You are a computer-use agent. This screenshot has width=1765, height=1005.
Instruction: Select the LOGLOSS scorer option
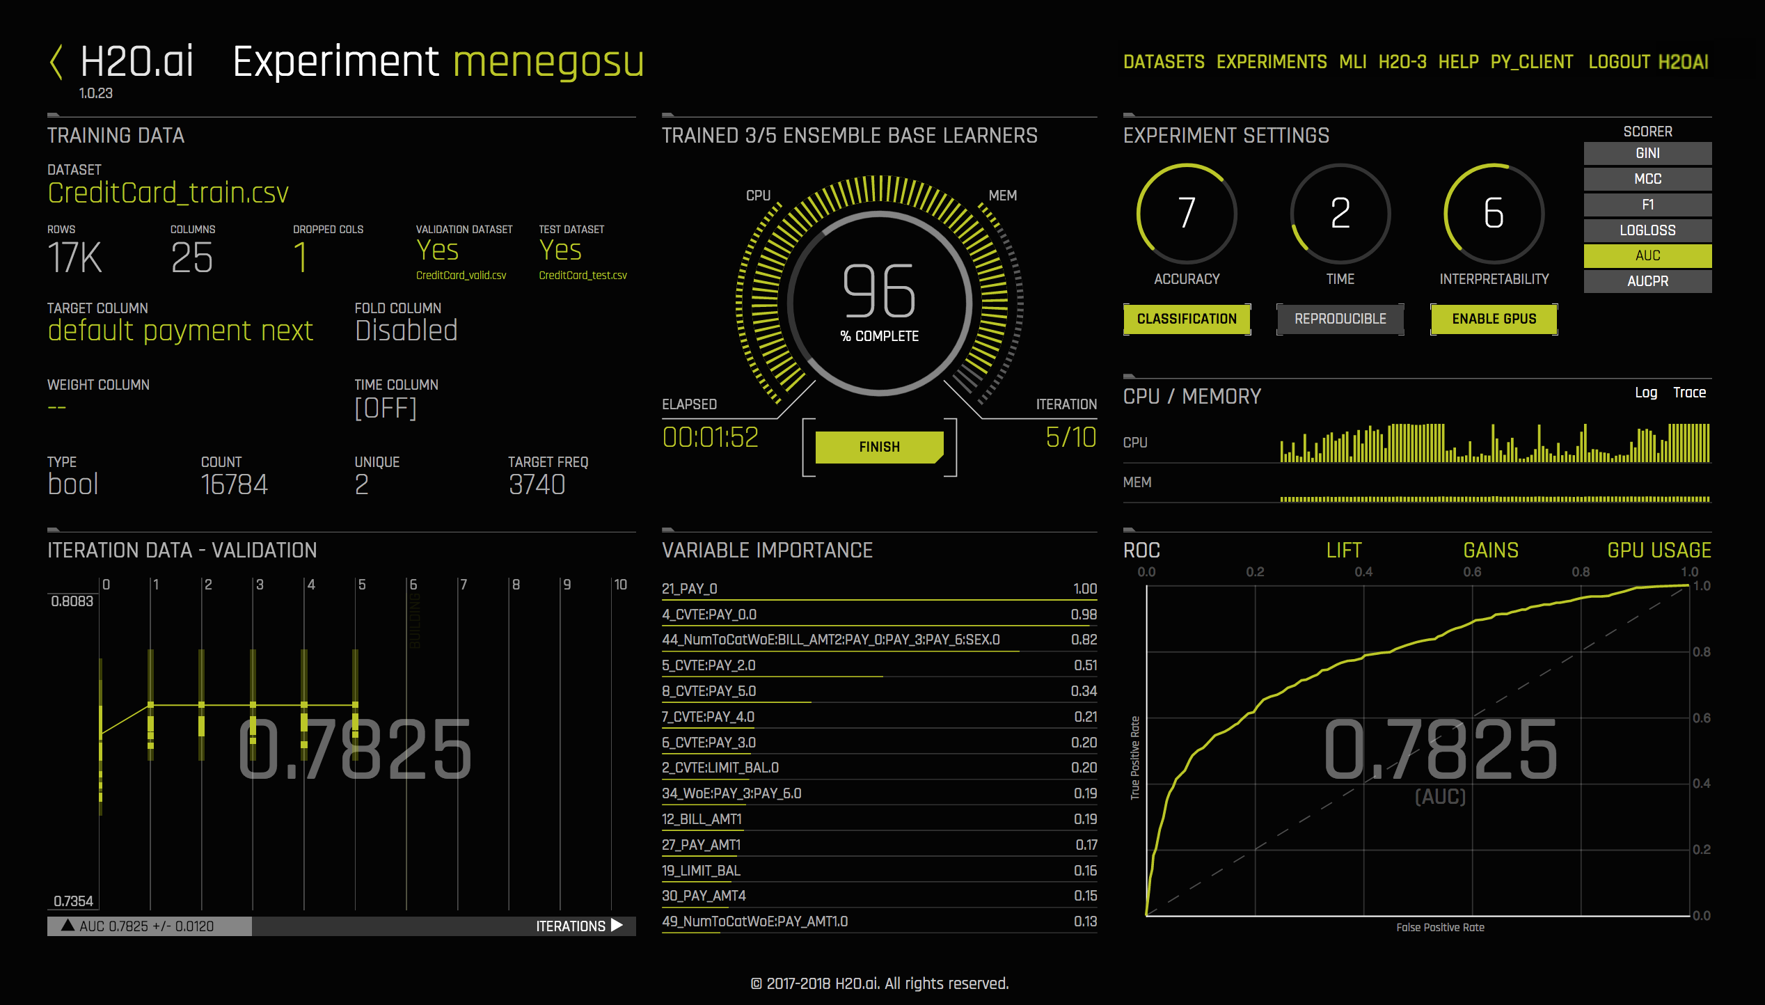1647,230
